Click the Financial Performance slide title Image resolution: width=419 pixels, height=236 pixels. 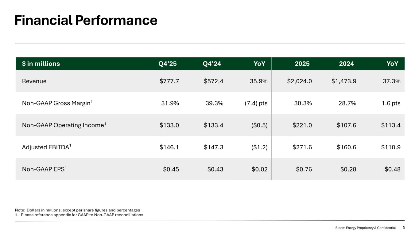click(86, 21)
